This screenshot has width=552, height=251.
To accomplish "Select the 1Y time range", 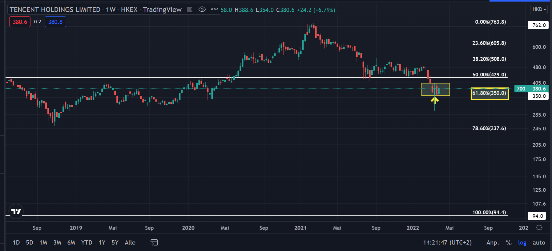I will [102, 242].
